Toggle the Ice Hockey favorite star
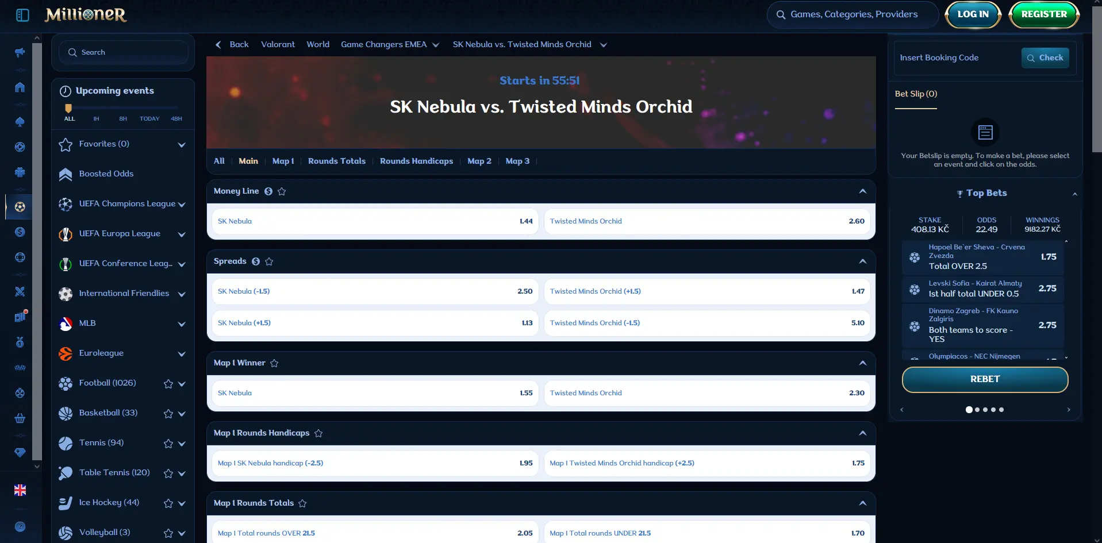This screenshot has width=1102, height=543. (168, 503)
